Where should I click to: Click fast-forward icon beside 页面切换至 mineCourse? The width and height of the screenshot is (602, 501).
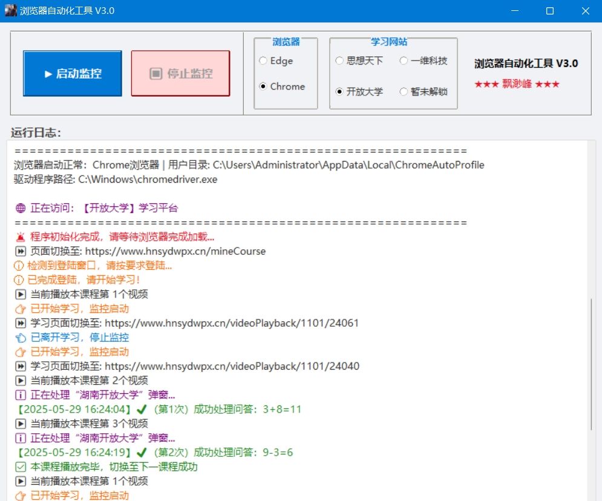click(x=21, y=252)
